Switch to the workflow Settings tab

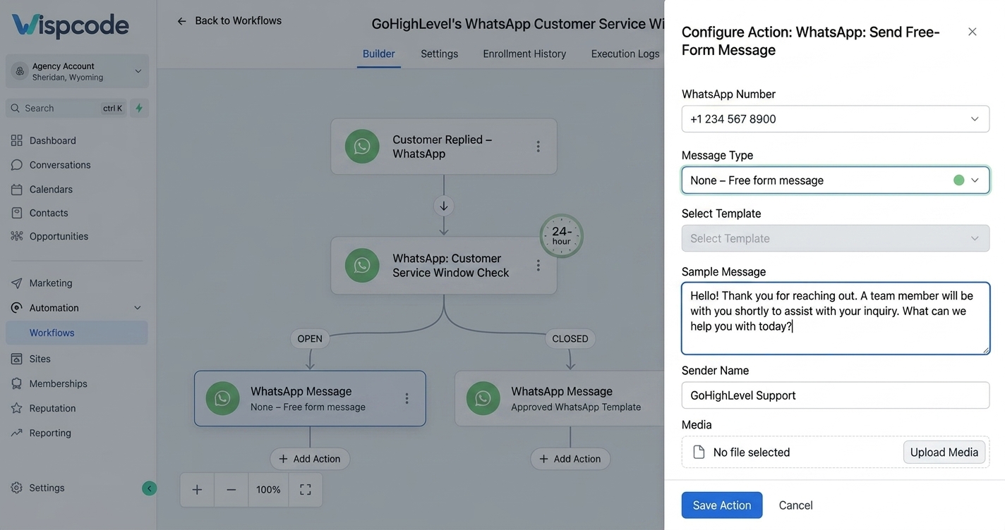click(439, 54)
